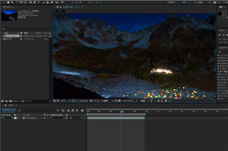Image resolution: width=228 pixels, height=151 pixels.
Task: Create new composition from project panel
Action: pos(11,101)
